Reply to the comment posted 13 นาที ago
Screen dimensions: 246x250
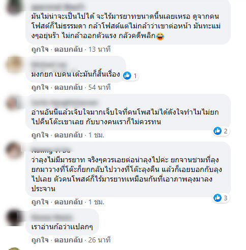tap(69, 49)
